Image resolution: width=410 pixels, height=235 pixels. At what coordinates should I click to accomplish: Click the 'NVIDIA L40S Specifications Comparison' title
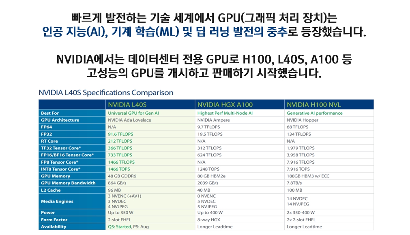pos(106,93)
